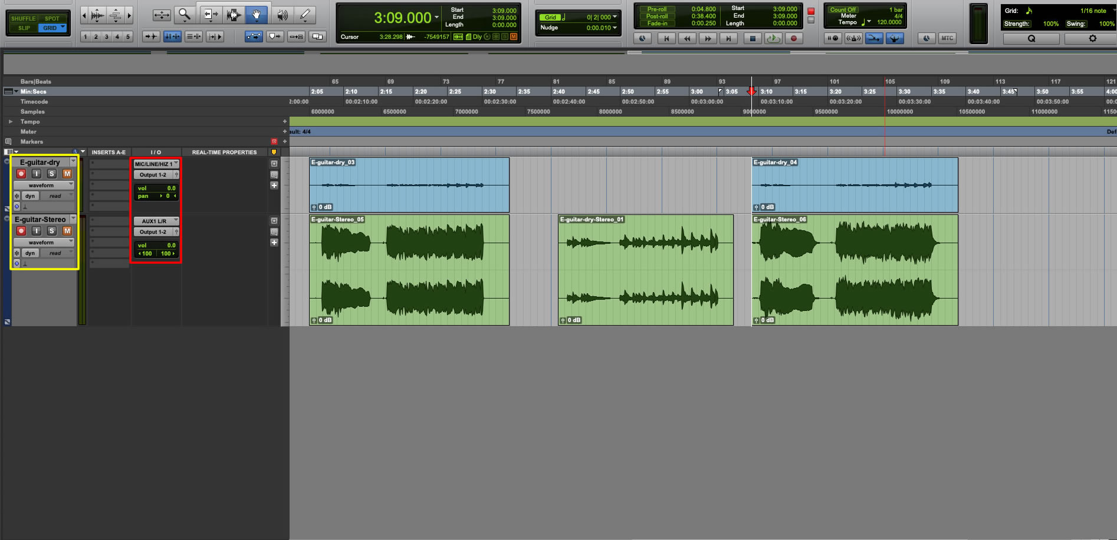Open MIC/LINE/HIZ 1 input selector

pyautogui.click(x=156, y=164)
